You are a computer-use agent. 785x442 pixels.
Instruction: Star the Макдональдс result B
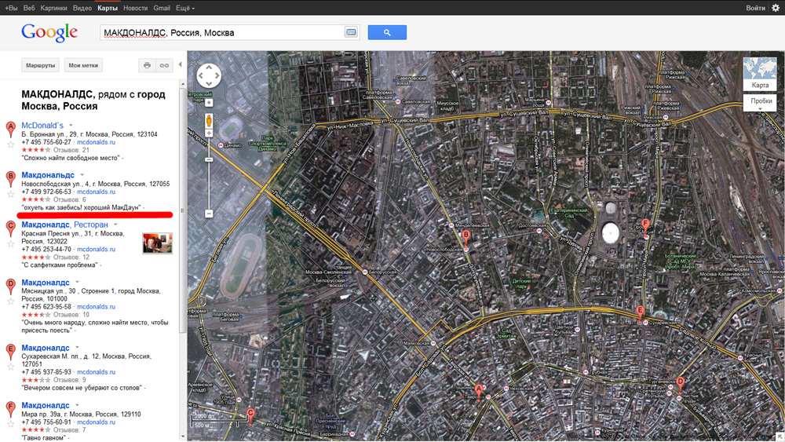[x=10, y=195]
